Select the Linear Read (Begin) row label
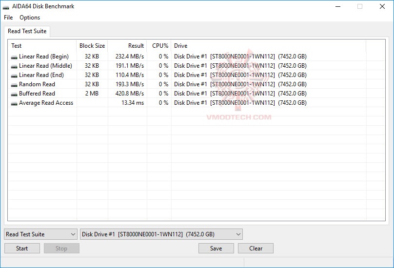Screen dimensions: 394x268 pos(44,57)
